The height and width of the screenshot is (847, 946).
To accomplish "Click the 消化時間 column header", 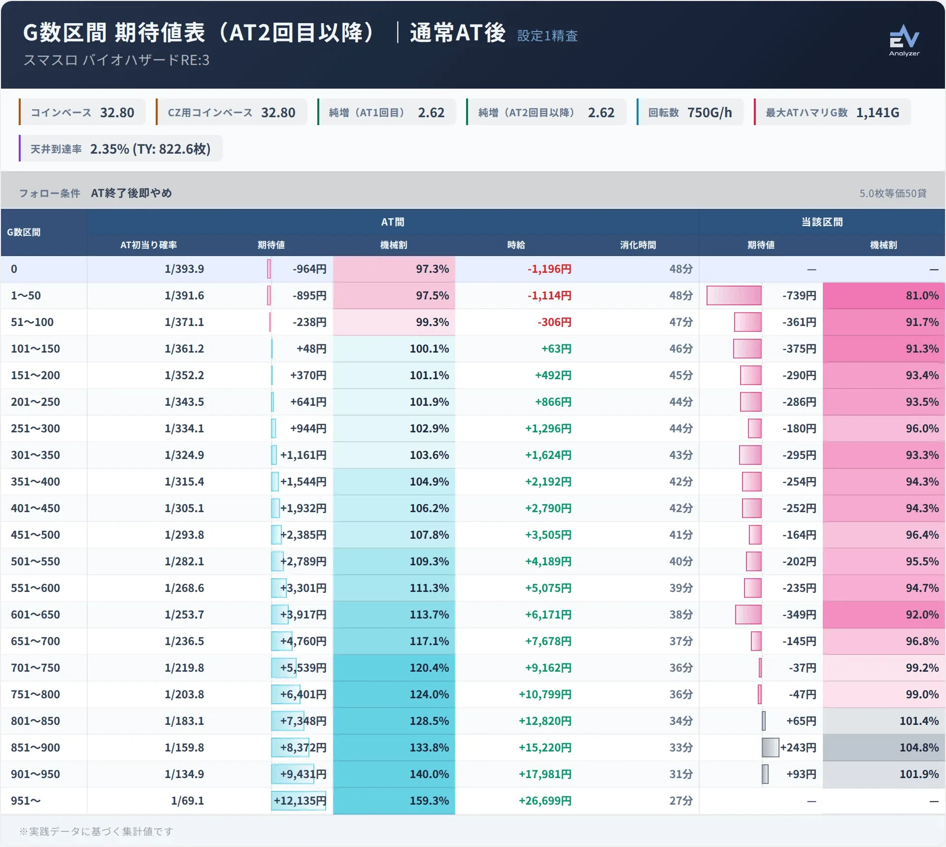I will (x=638, y=245).
